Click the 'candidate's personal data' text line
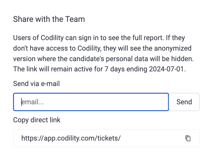 103,59
